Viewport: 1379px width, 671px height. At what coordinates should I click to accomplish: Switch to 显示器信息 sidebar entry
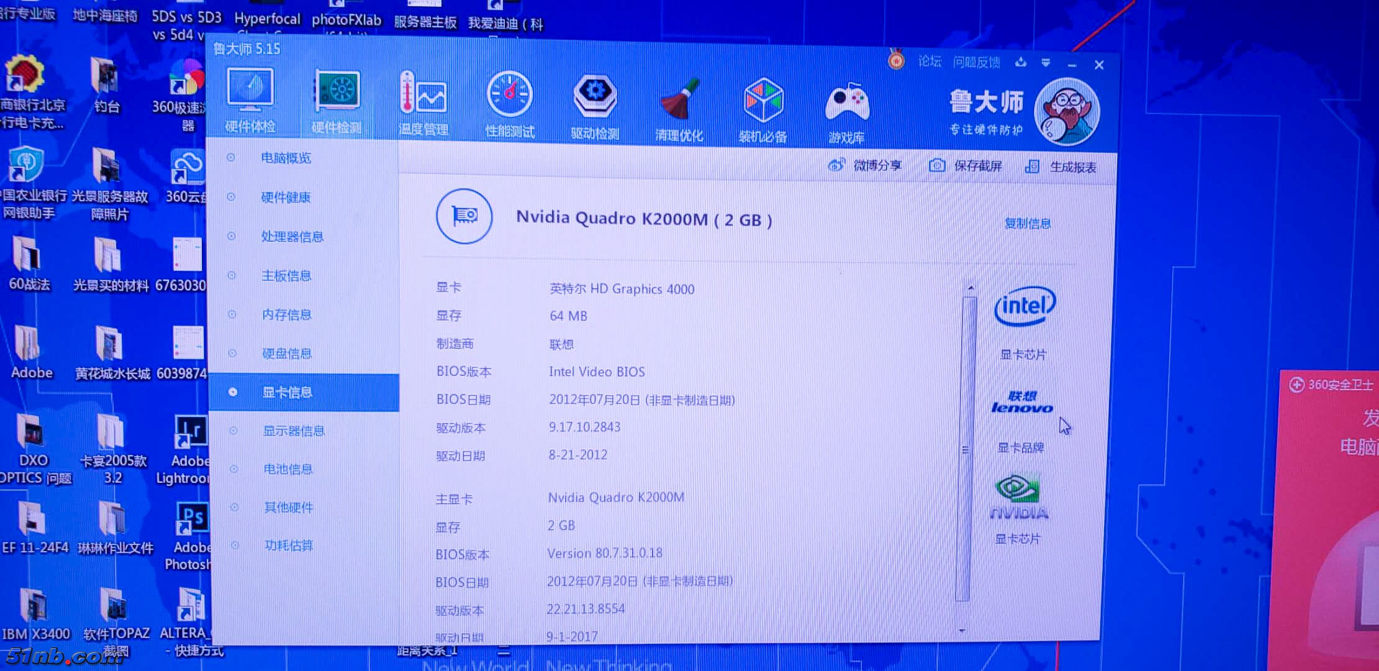tap(293, 431)
